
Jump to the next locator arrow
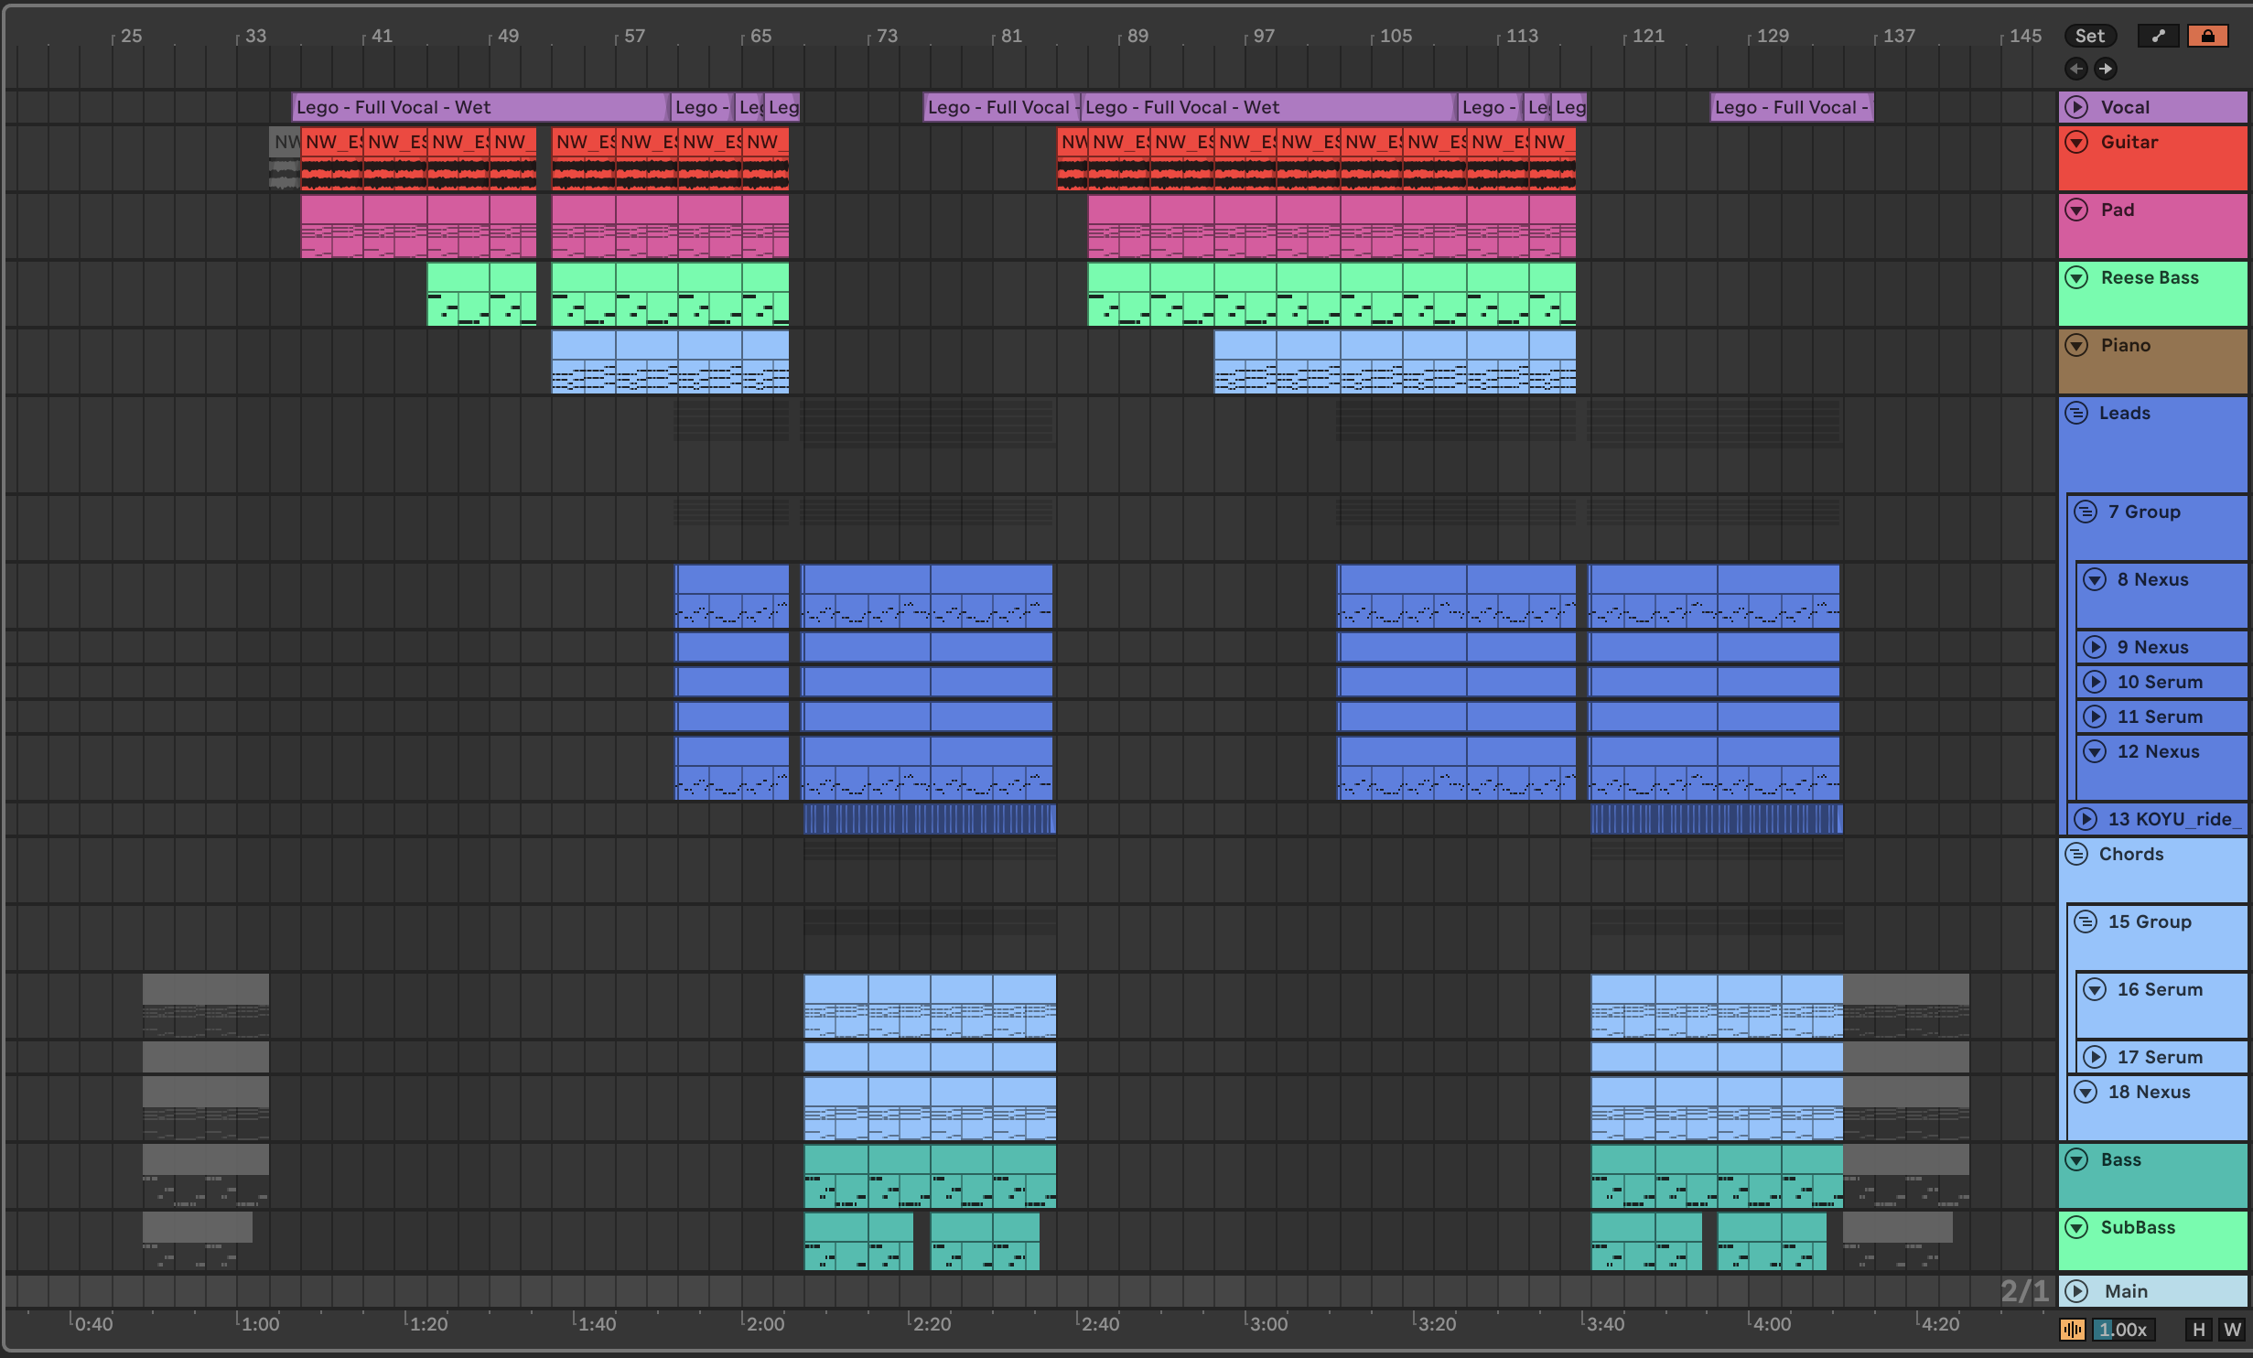(2106, 69)
